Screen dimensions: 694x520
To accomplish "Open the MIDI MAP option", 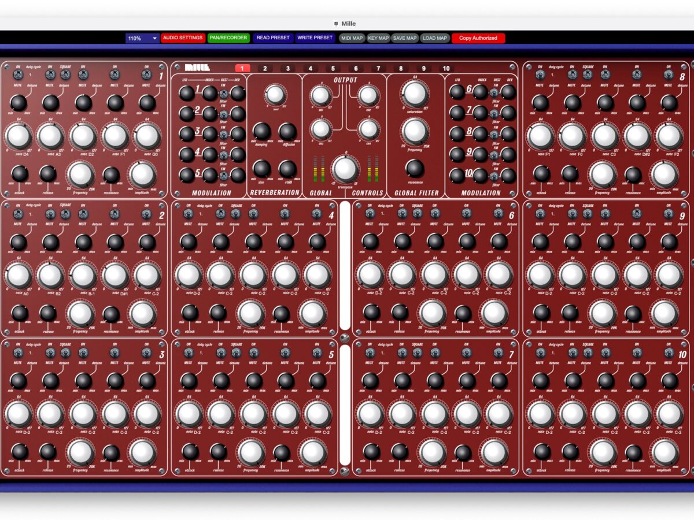I will pos(352,38).
